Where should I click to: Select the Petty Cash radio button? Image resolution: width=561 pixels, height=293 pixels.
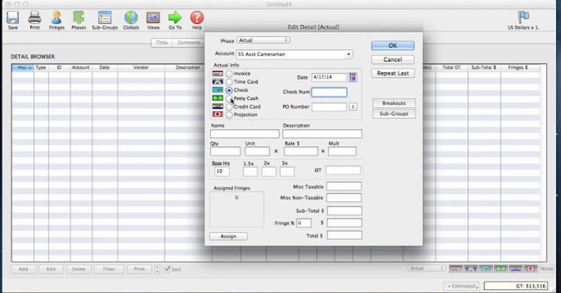pos(229,98)
